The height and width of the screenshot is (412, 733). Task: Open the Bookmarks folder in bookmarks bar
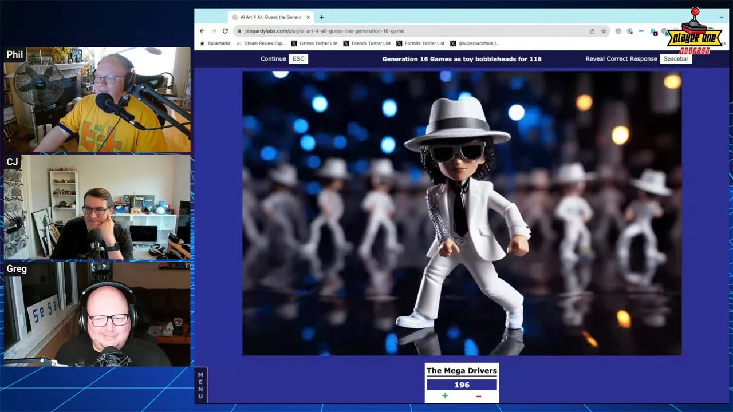coord(215,43)
